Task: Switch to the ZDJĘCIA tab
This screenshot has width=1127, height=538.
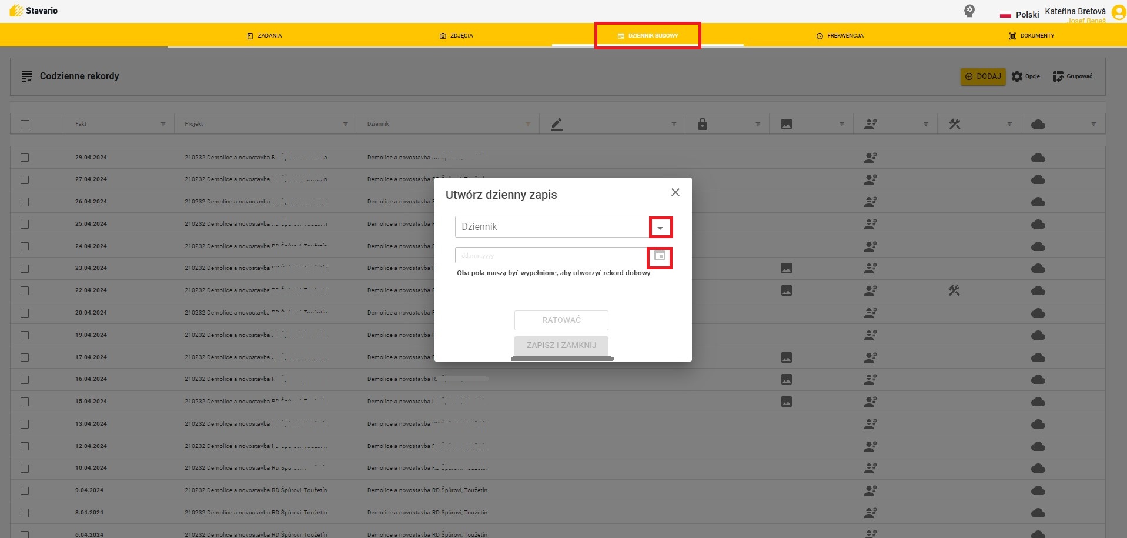Action: [x=456, y=36]
